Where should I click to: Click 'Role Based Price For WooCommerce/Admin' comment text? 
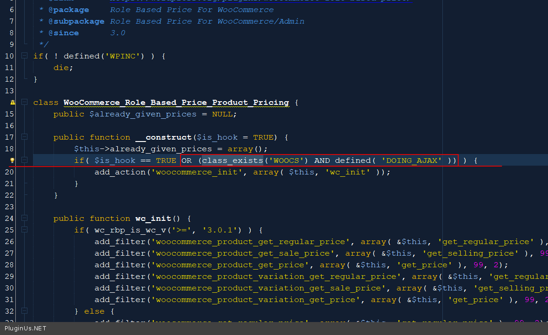pos(207,21)
